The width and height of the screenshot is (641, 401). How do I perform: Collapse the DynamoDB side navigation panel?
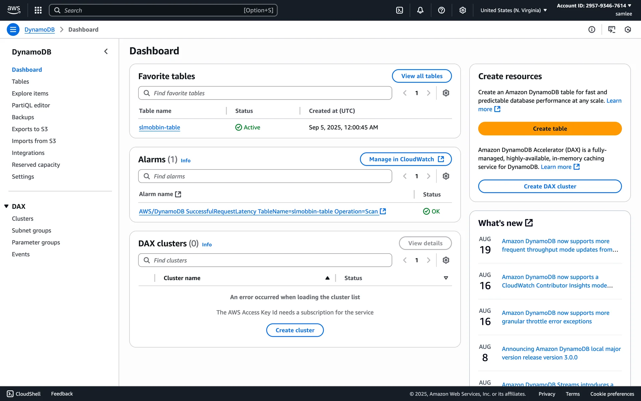coord(106,51)
